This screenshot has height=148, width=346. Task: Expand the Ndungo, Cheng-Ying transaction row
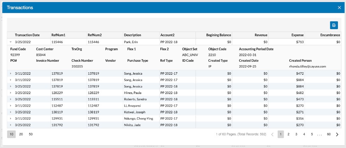[10, 119]
